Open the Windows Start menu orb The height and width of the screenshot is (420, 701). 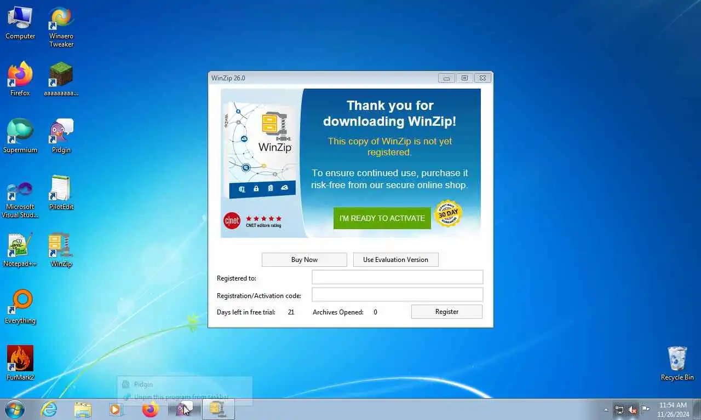point(15,409)
